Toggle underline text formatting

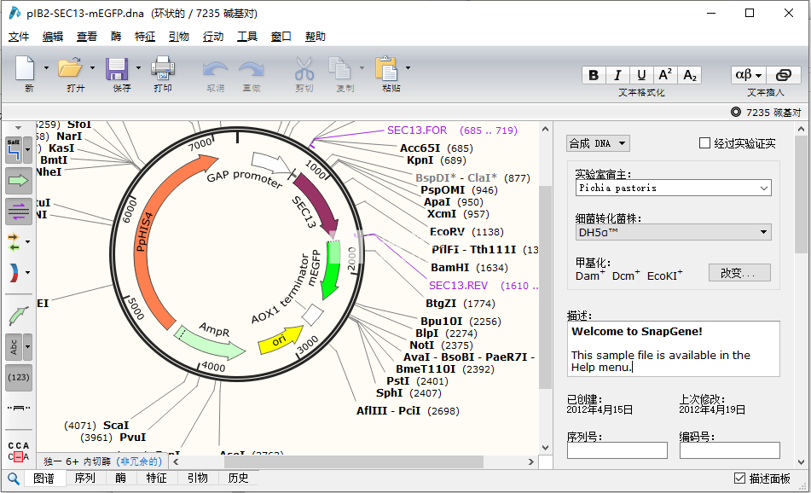coord(641,75)
